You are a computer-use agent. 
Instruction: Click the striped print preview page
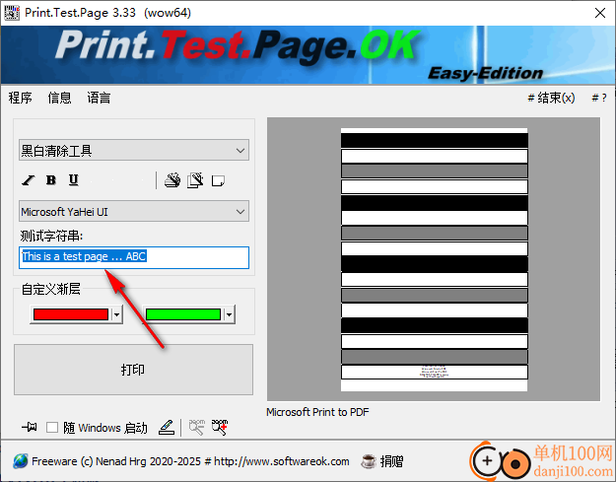tap(434, 259)
